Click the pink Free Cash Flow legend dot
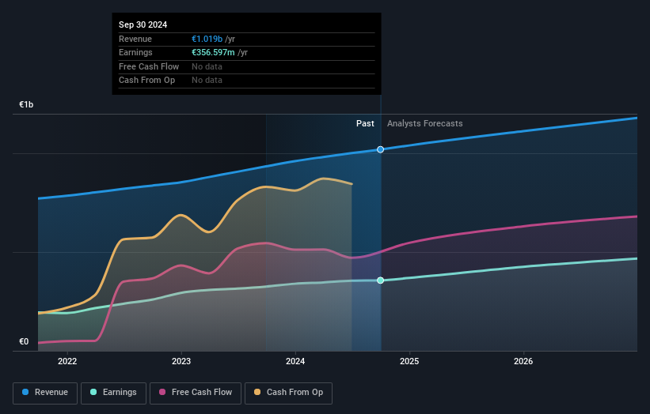 coord(162,392)
